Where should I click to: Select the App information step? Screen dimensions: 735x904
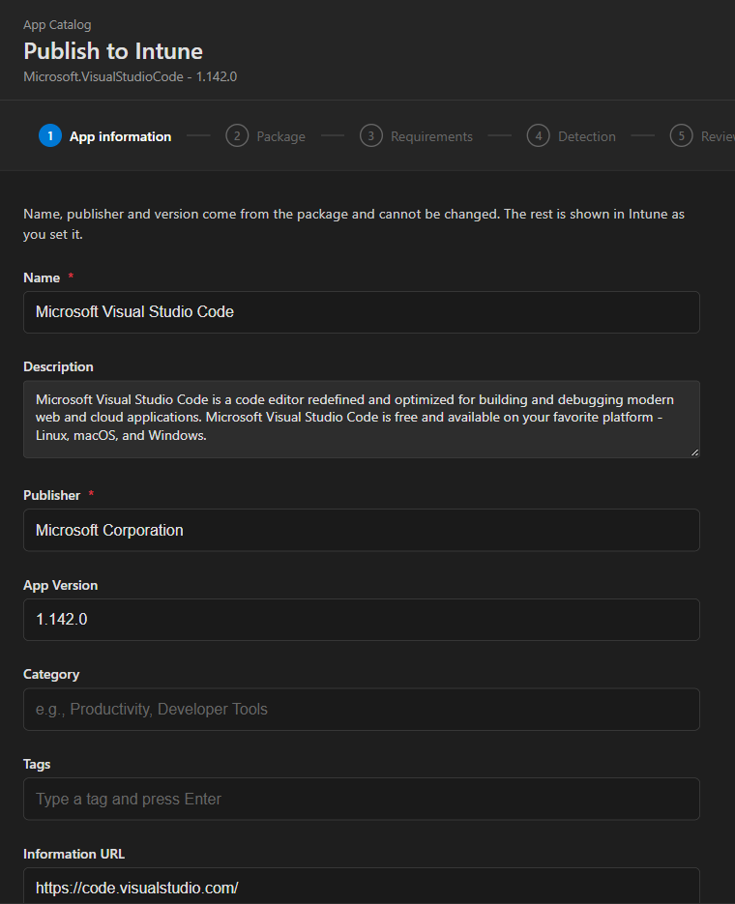(x=104, y=136)
